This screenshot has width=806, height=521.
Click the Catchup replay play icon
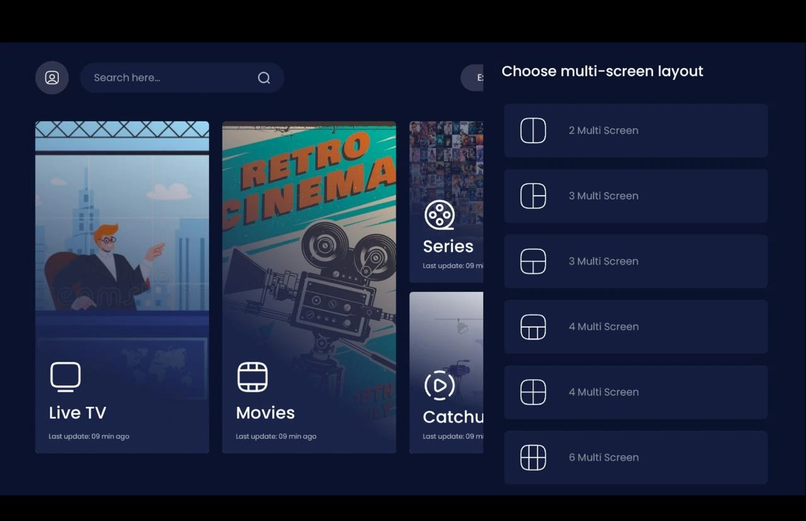(440, 385)
